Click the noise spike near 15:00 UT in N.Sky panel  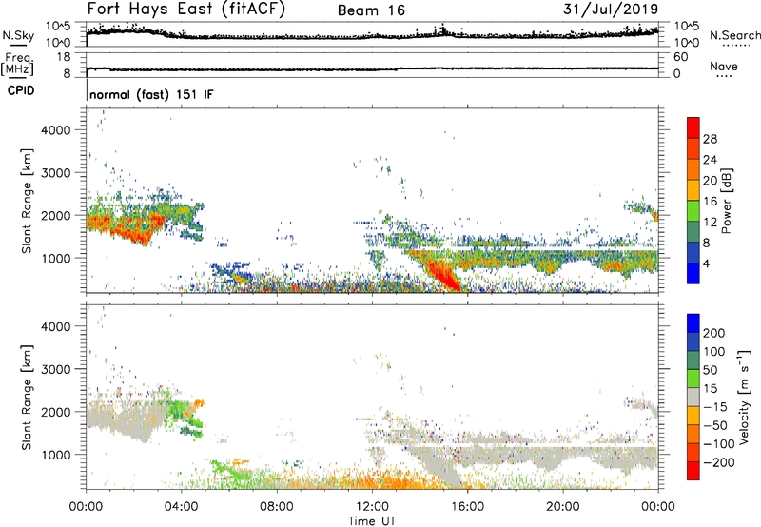click(x=442, y=29)
